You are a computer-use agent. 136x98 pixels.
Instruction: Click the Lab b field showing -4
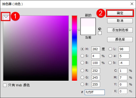(x=124, y=63)
